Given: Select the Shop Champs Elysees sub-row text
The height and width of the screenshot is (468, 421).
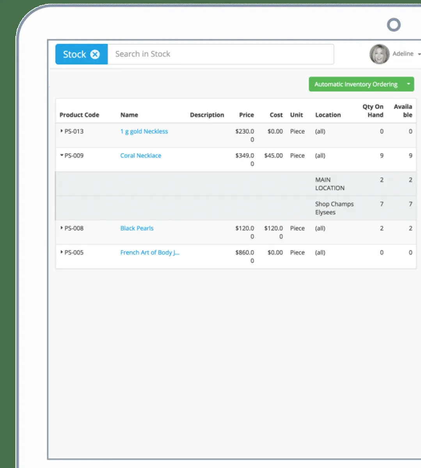Looking at the screenshot, I should (x=334, y=208).
